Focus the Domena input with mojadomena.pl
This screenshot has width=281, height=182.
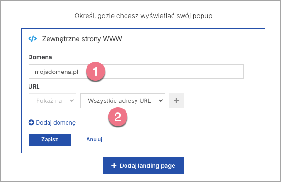pos(136,72)
